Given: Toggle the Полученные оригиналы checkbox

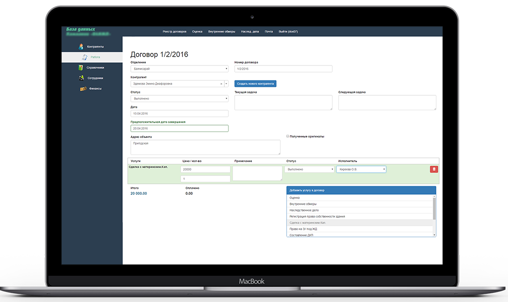Looking at the screenshot, I should tap(288, 136).
